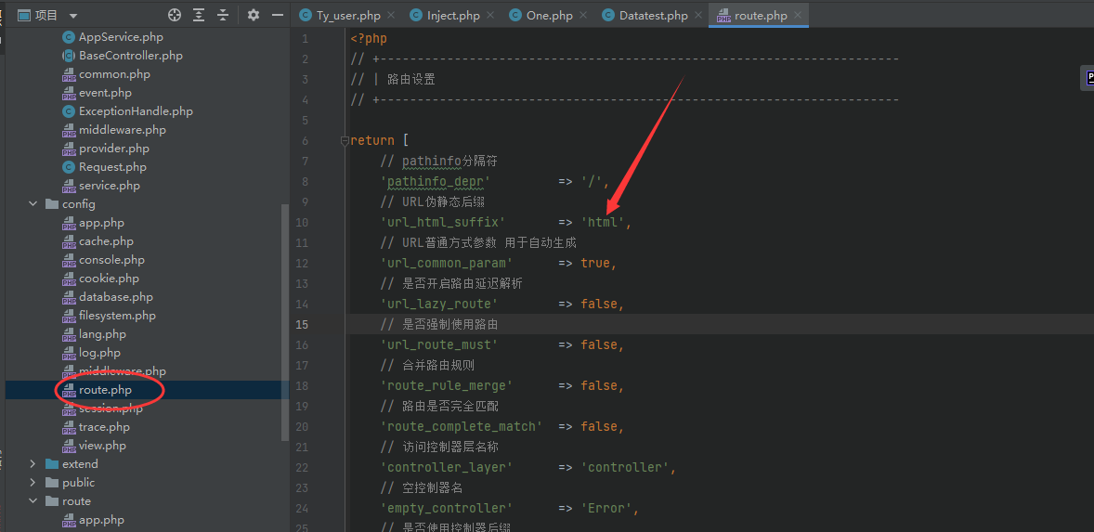Screen dimensions: 1094x532
Task: Hide the project tool window
Action: coord(277,15)
